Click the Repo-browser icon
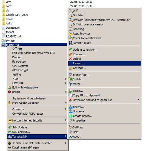 click(70, 34)
